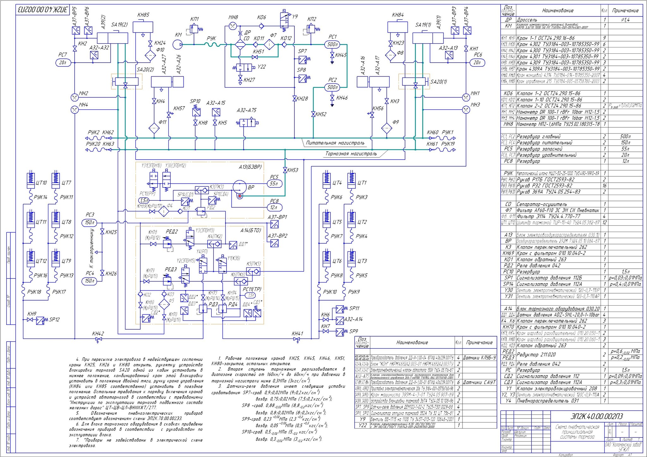
Task: Select the КН84 control valve block
Action: [397, 27]
